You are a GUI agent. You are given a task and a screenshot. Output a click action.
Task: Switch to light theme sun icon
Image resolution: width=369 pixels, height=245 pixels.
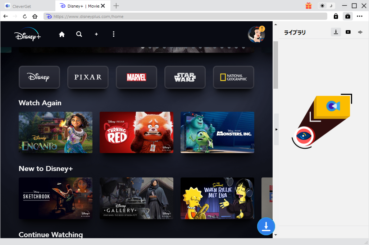322,6
